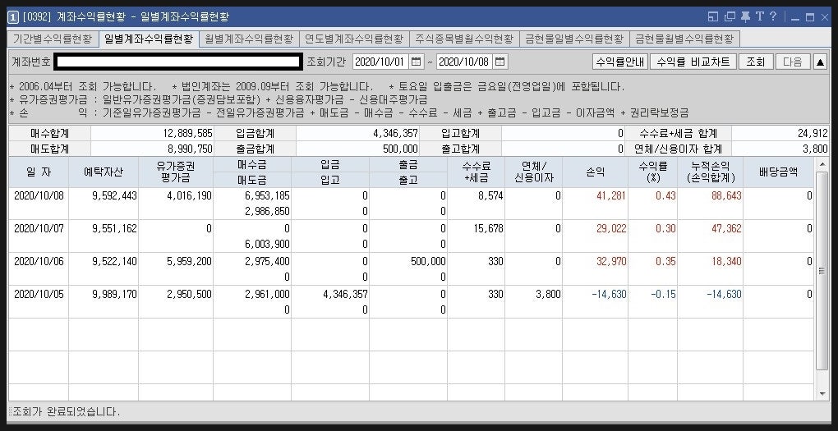Click the 0.43 return rate cell
This screenshot has width=838, height=431.
pyautogui.click(x=666, y=196)
